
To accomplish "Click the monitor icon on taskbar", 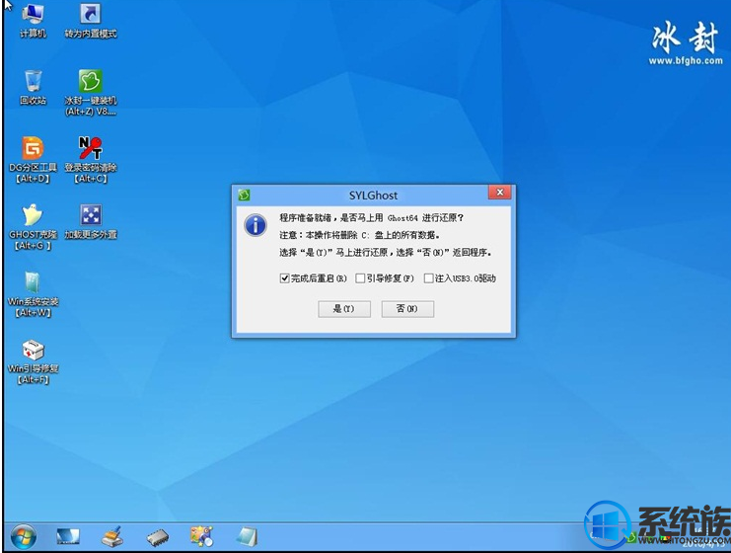I will (68, 536).
